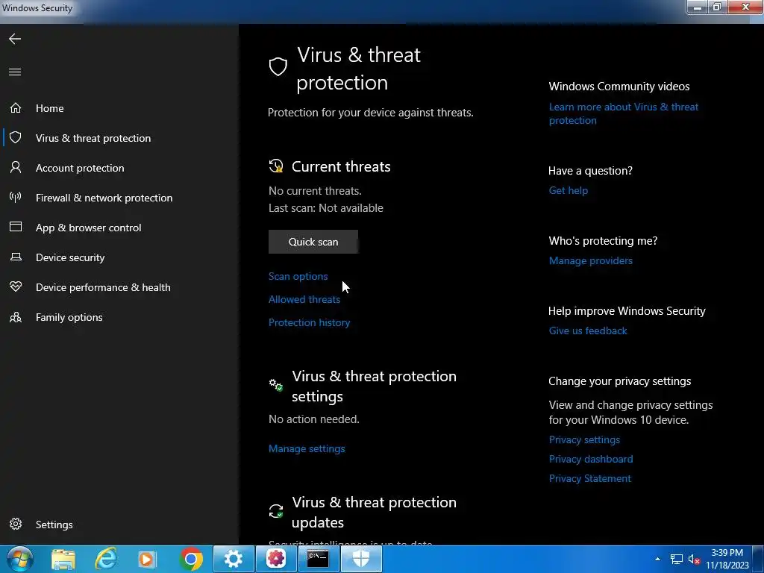Start a Quick scan
The width and height of the screenshot is (764, 573).
point(313,242)
